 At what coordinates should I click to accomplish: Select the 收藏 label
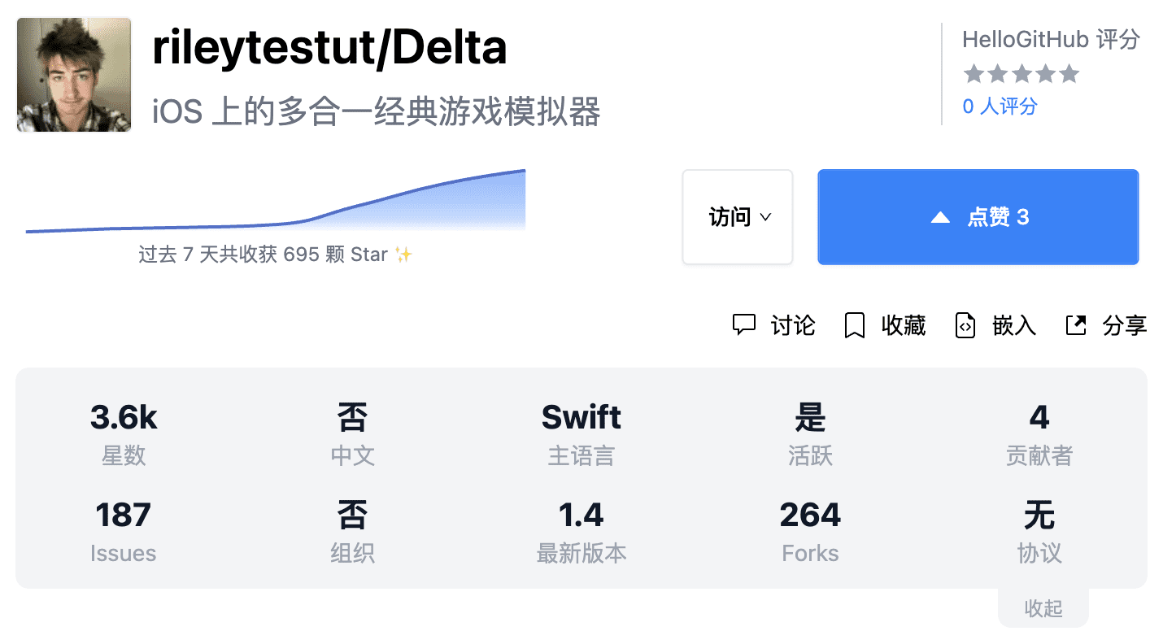point(904,326)
